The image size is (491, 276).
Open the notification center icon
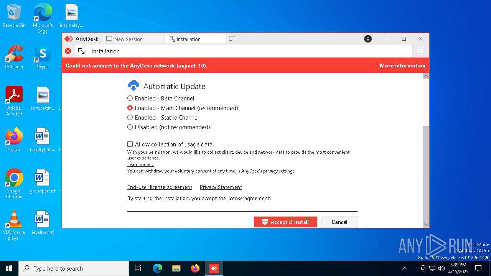pyautogui.click(x=478, y=268)
